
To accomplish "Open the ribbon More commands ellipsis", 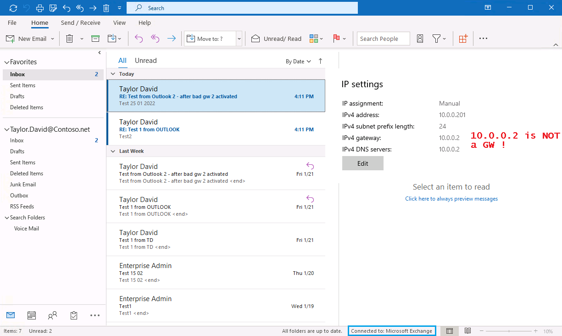I will tap(483, 39).
